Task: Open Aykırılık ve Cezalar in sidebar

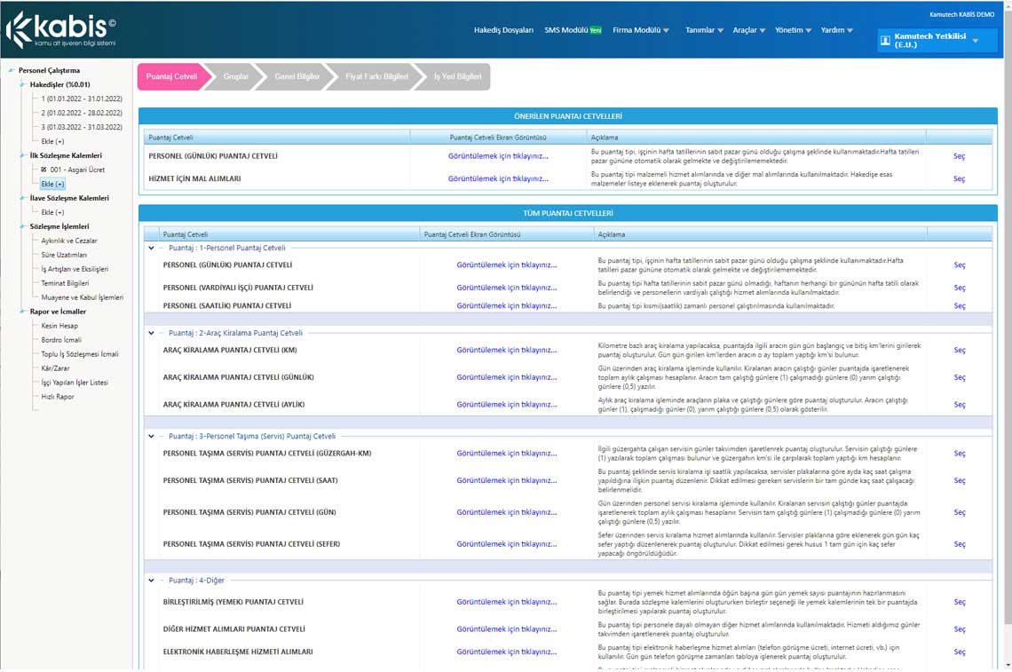Action: (69, 241)
